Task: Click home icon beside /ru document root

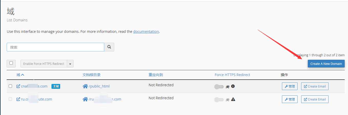Action: pyautogui.click(x=85, y=99)
